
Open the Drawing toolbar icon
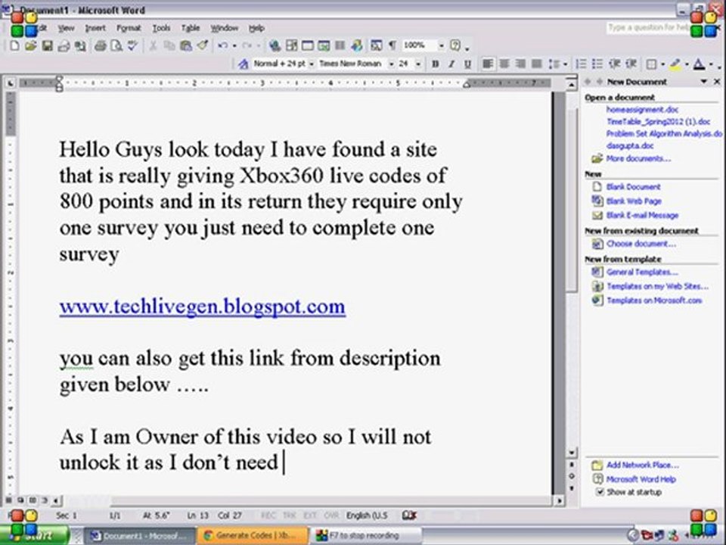pos(356,45)
